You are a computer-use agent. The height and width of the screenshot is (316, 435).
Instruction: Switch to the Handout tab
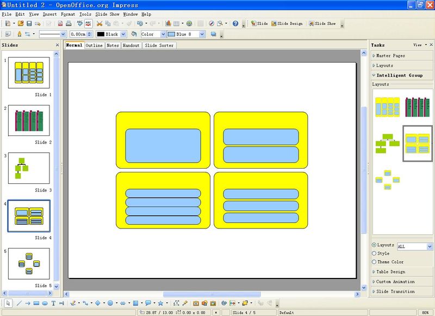tap(131, 45)
